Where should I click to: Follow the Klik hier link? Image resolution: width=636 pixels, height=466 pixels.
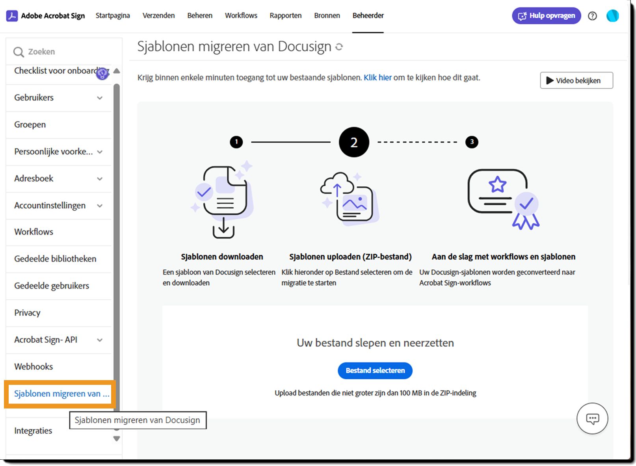click(x=378, y=78)
